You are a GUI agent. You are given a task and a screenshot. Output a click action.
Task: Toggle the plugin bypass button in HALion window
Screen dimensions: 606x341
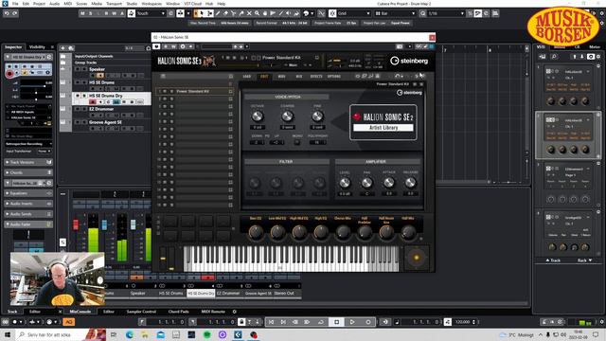pyautogui.click(x=156, y=46)
